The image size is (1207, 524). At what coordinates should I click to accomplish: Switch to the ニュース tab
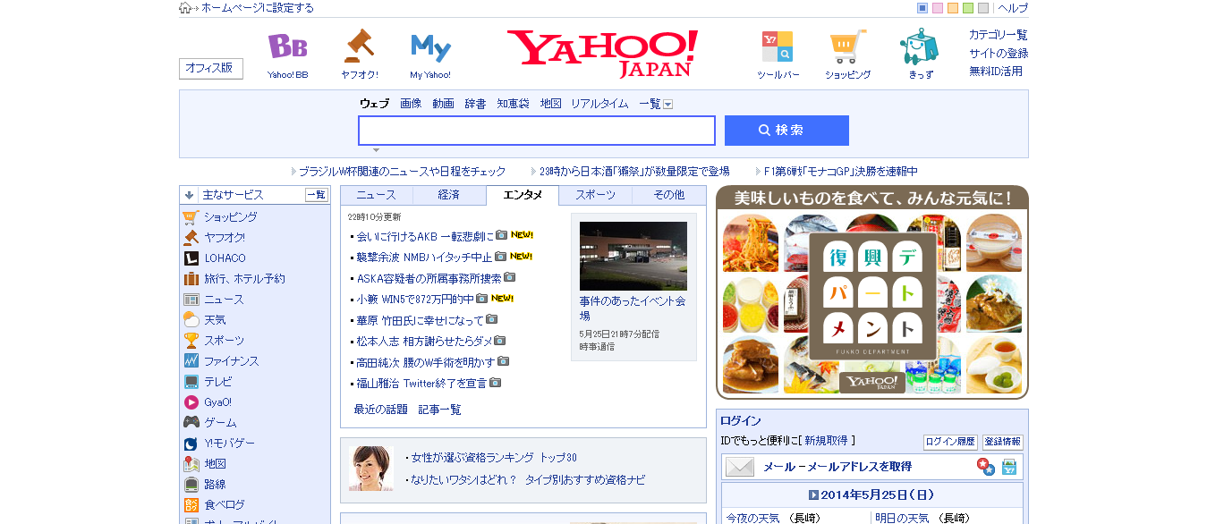click(x=377, y=195)
